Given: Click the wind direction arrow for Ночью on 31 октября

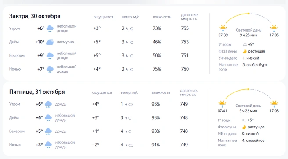Looking at the screenshot, I should point(126,145).
